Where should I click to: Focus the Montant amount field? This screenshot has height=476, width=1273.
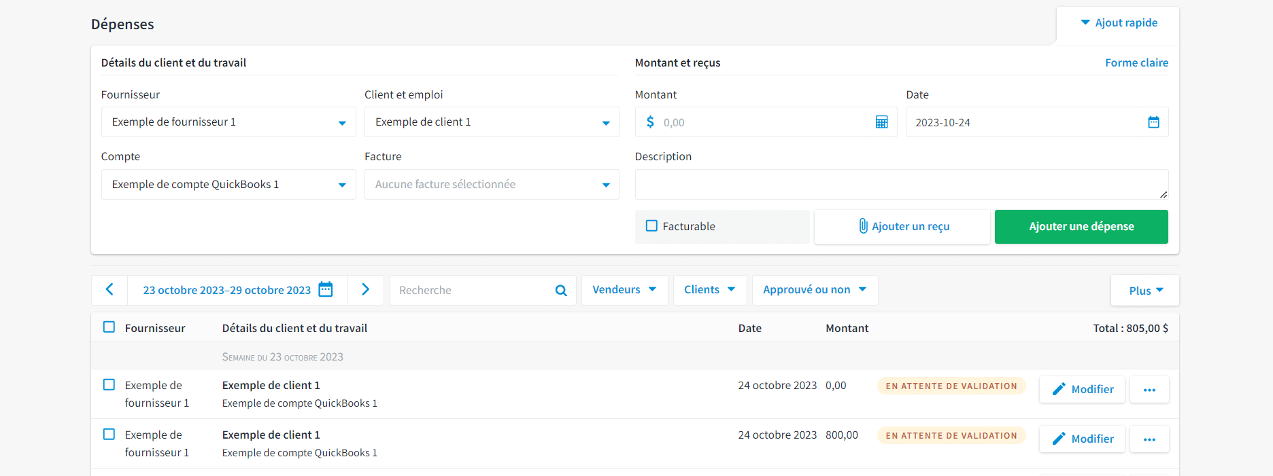766,122
